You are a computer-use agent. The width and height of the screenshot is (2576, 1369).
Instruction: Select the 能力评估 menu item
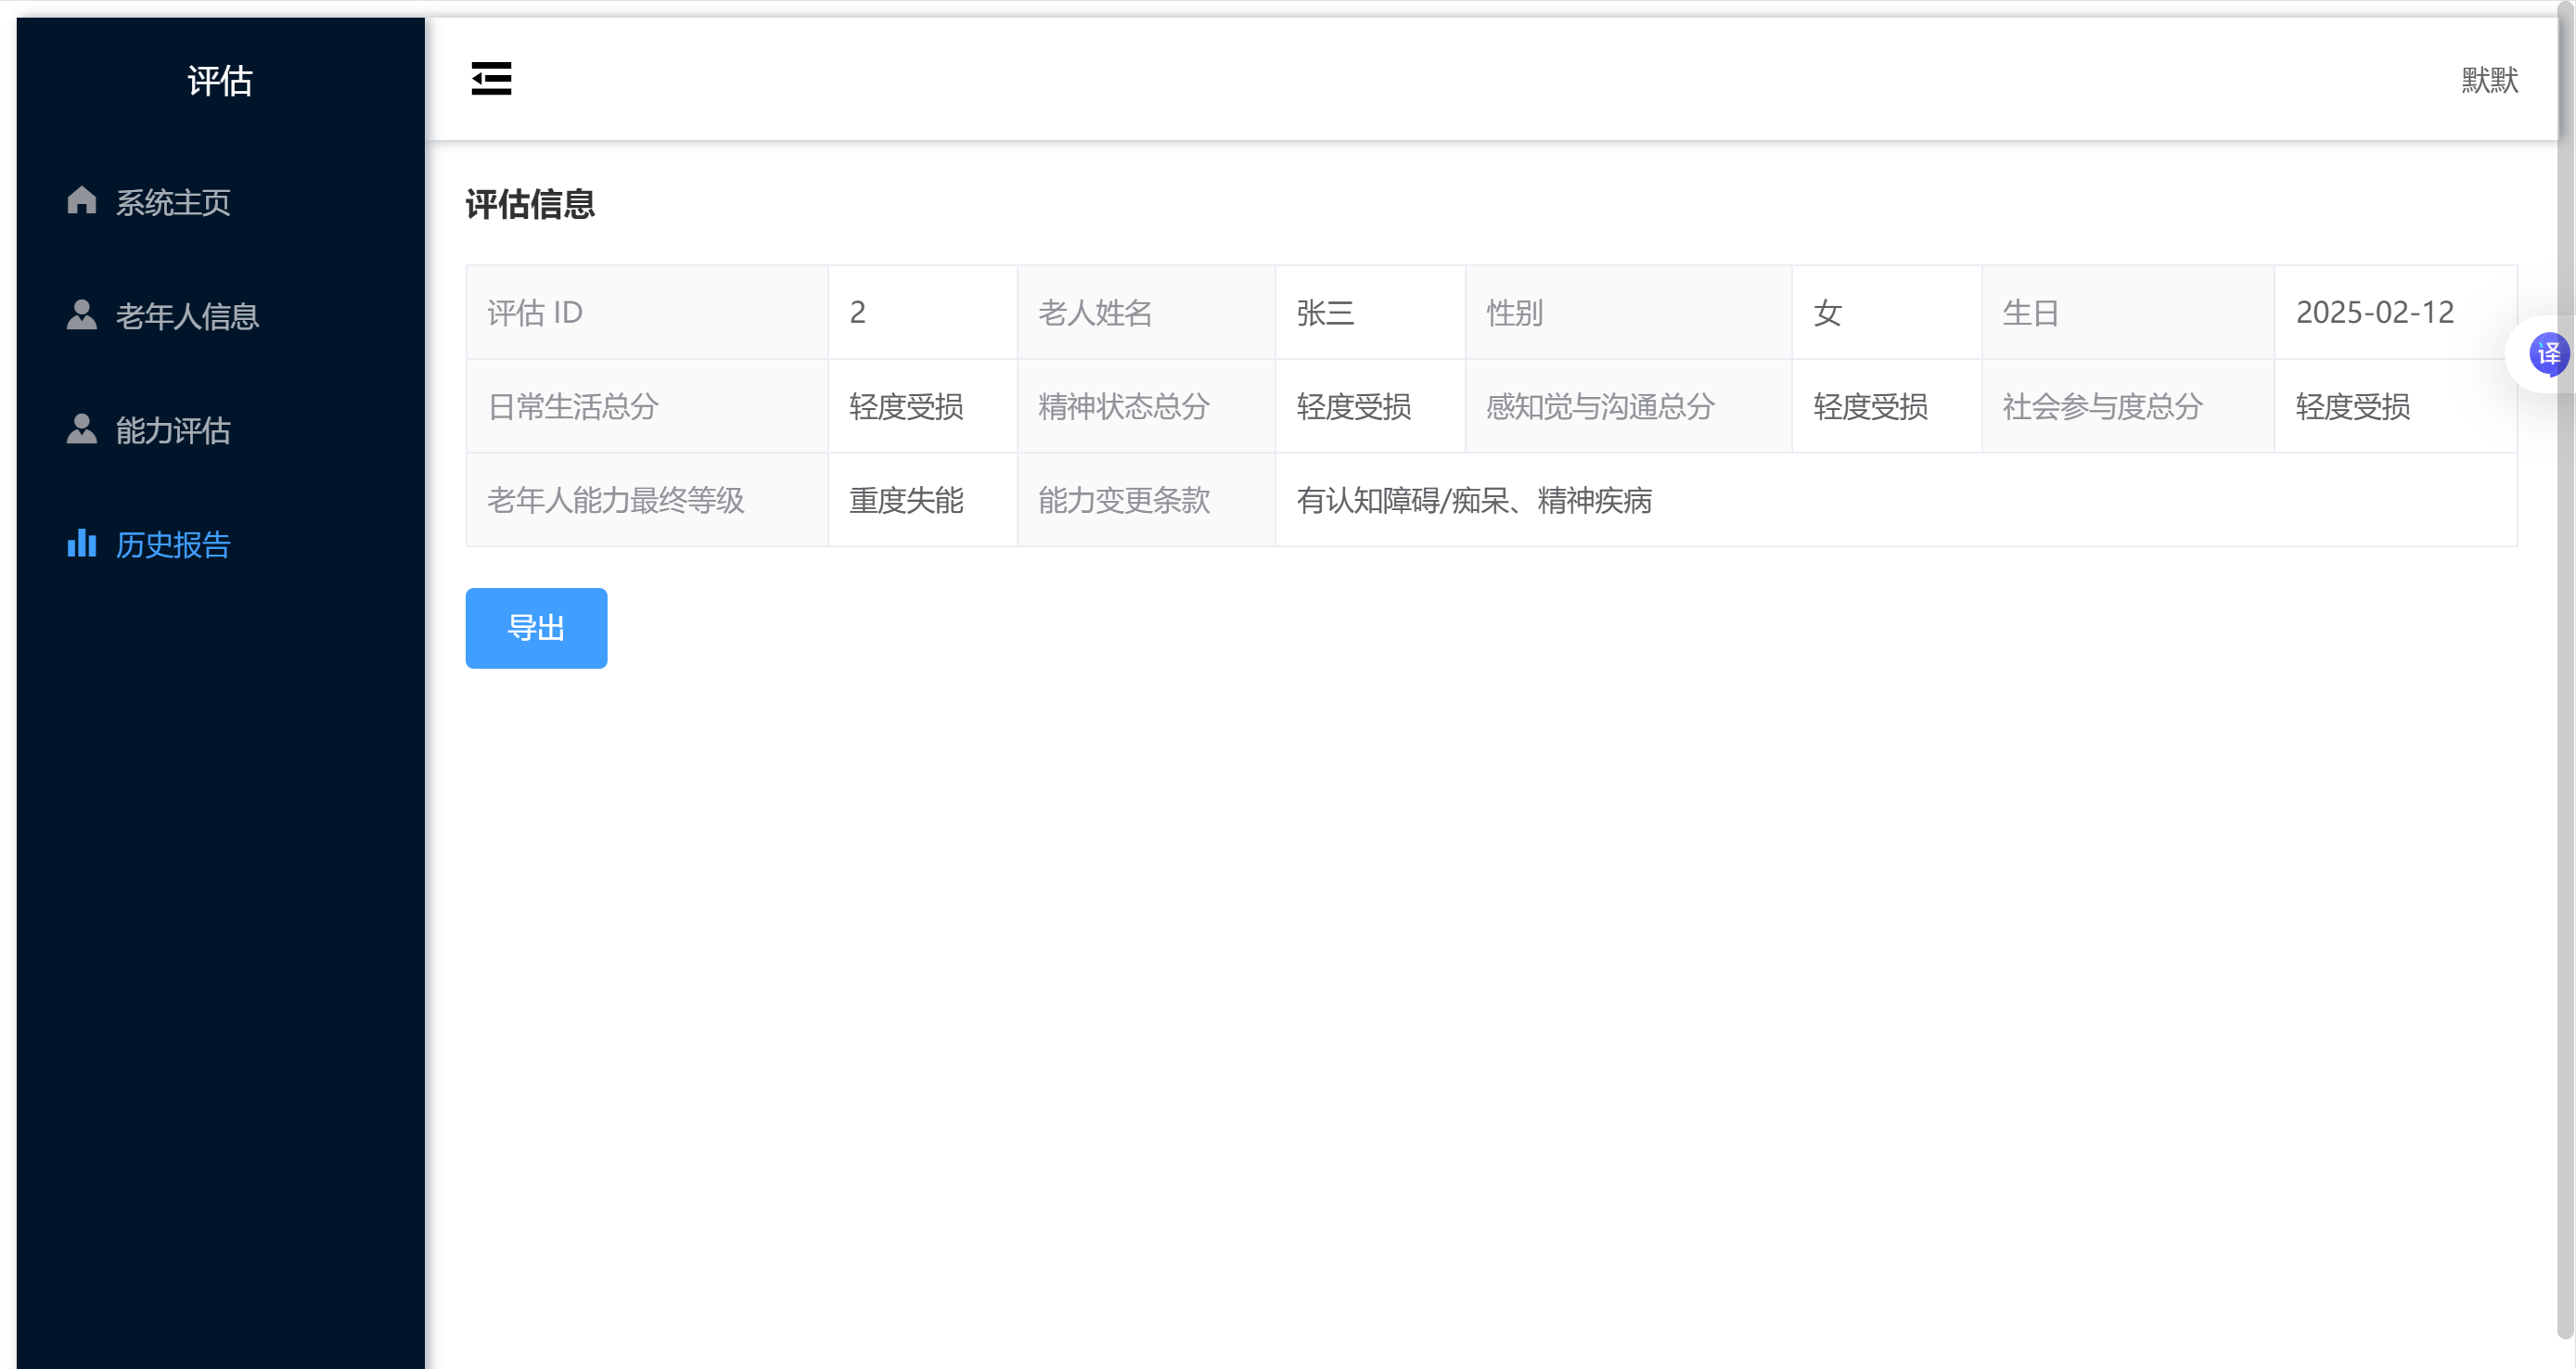coord(173,430)
